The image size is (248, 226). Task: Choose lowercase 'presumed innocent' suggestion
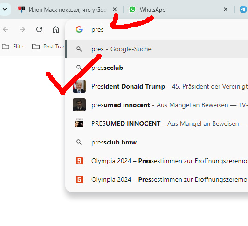point(157,105)
